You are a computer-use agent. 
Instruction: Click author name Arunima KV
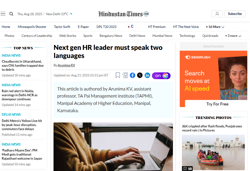66,65
